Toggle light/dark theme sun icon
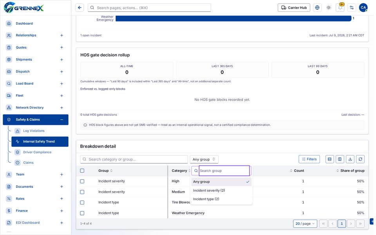This screenshot has height=235, width=376. tap(329, 8)
